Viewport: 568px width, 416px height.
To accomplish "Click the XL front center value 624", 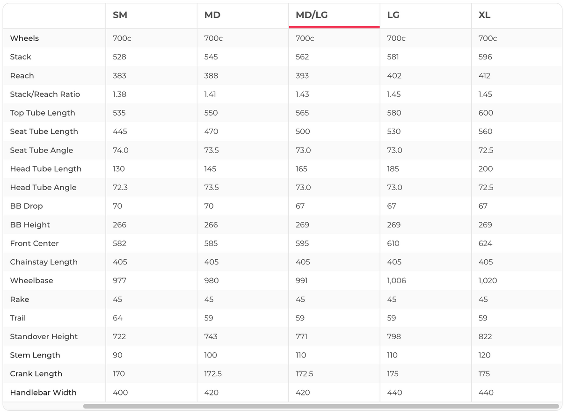I will pyautogui.click(x=485, y=243).
